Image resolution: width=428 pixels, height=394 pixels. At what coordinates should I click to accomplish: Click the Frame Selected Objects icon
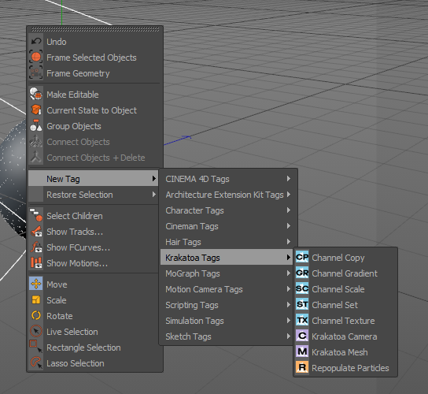[x=36, y=58]
